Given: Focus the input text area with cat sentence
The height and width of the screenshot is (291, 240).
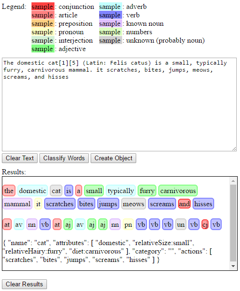Looking at the screenshot, I should point(119,104).
